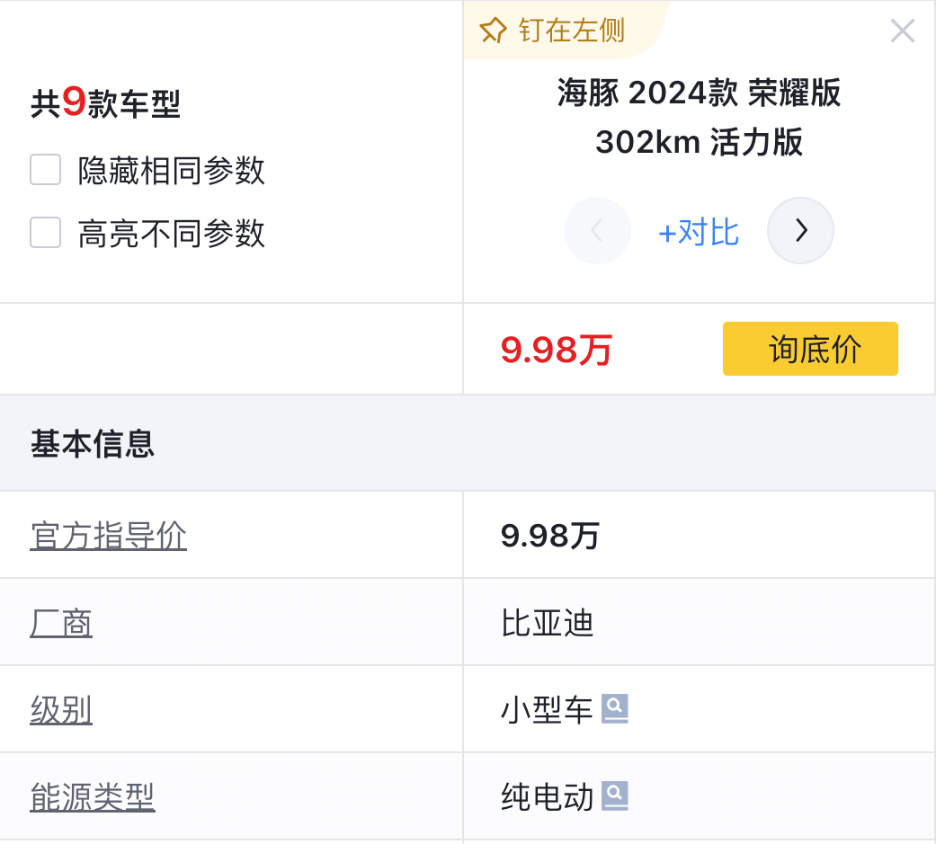Click the info icon beside 纯电动
The height and width of the screenshot is (844, 936).
(x=615, y=796)
